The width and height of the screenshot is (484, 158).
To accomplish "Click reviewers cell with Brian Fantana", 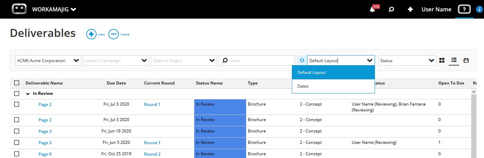I will (x=389, y=107).
